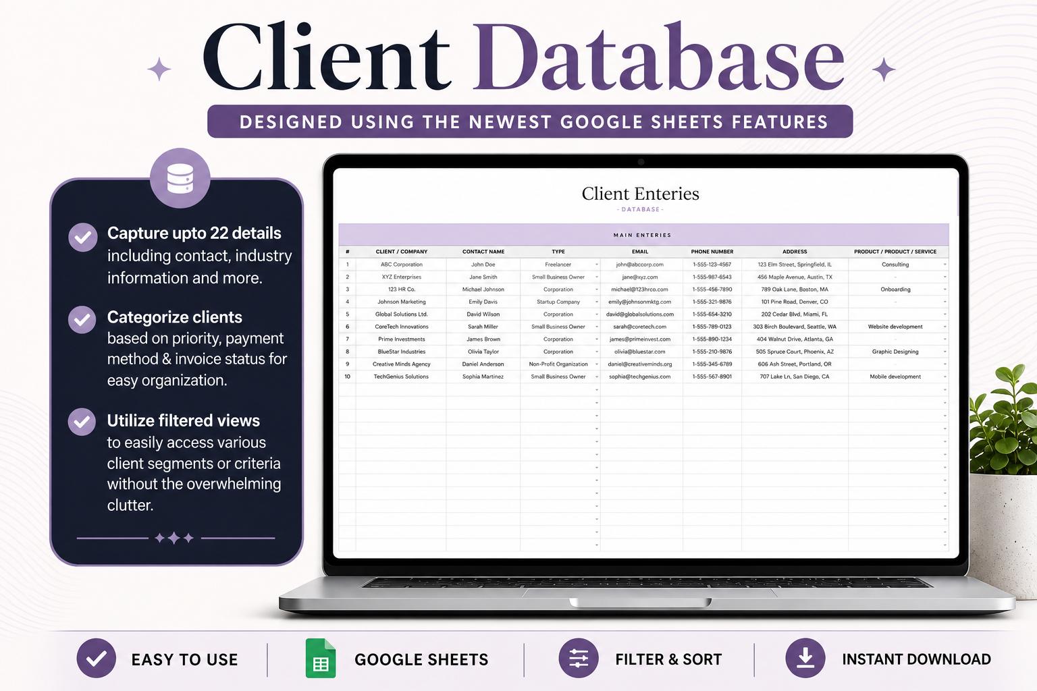The width and height of the screenshot is (1037, 691).
Task: Click the Filter & Sort sliders icon
Action: [x=579, y=659]
